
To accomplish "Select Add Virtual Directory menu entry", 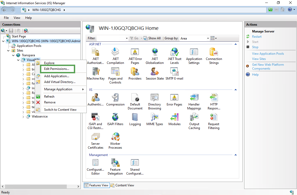I will coord(60,82).
